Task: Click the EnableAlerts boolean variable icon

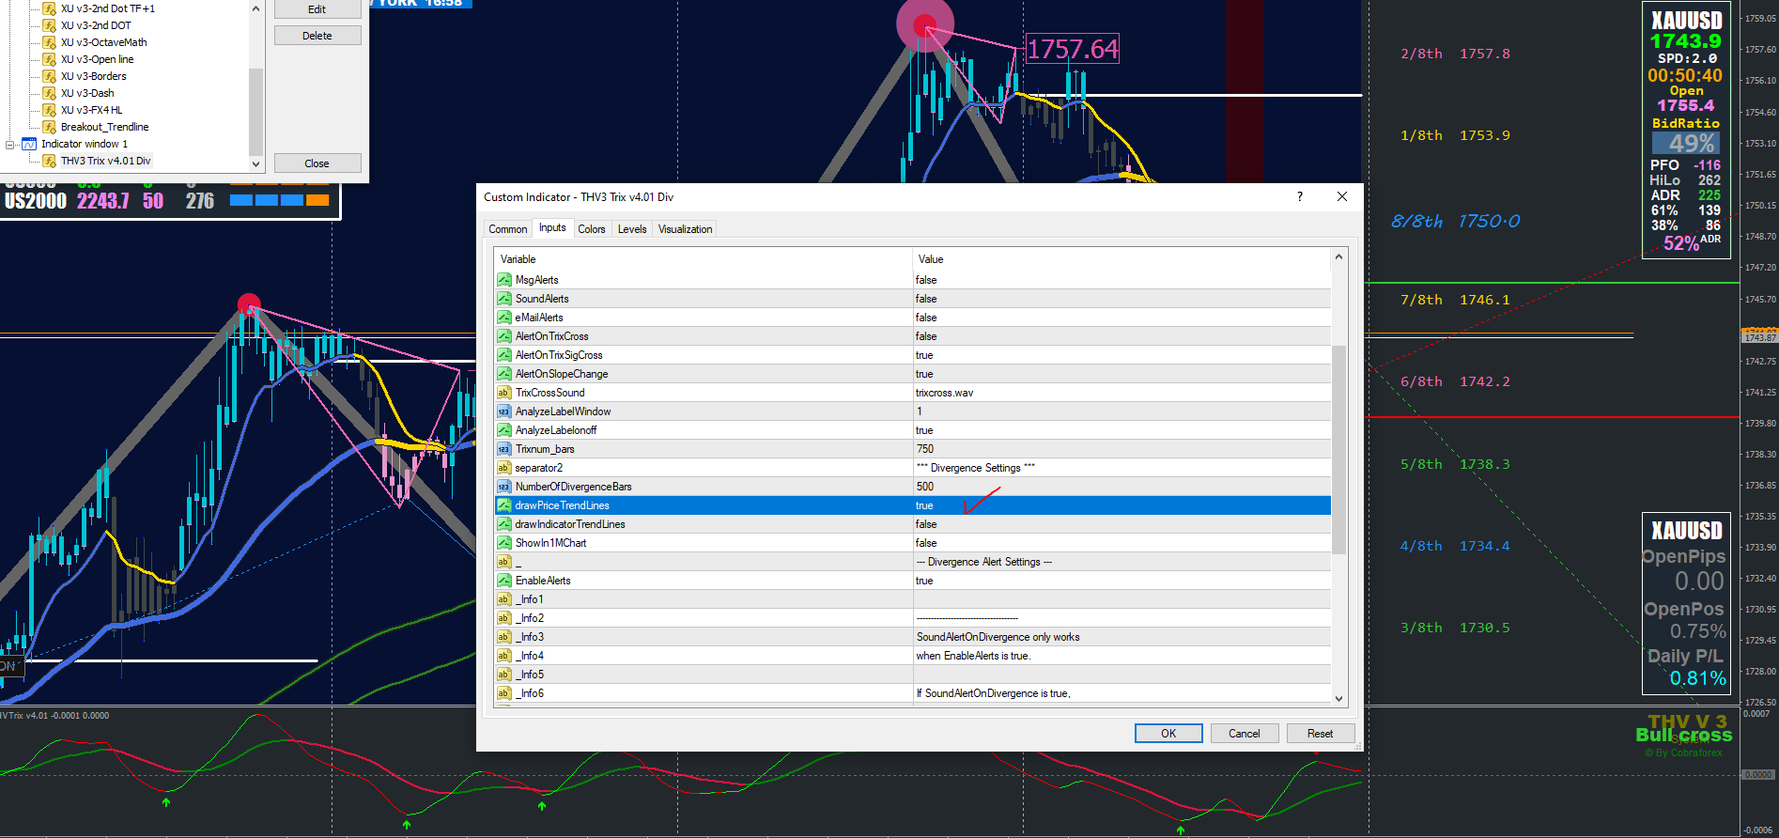Action: (x=504, y=581)
